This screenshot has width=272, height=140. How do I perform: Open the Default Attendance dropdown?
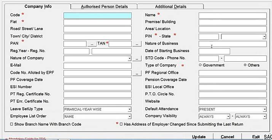[x=264, y=109]
